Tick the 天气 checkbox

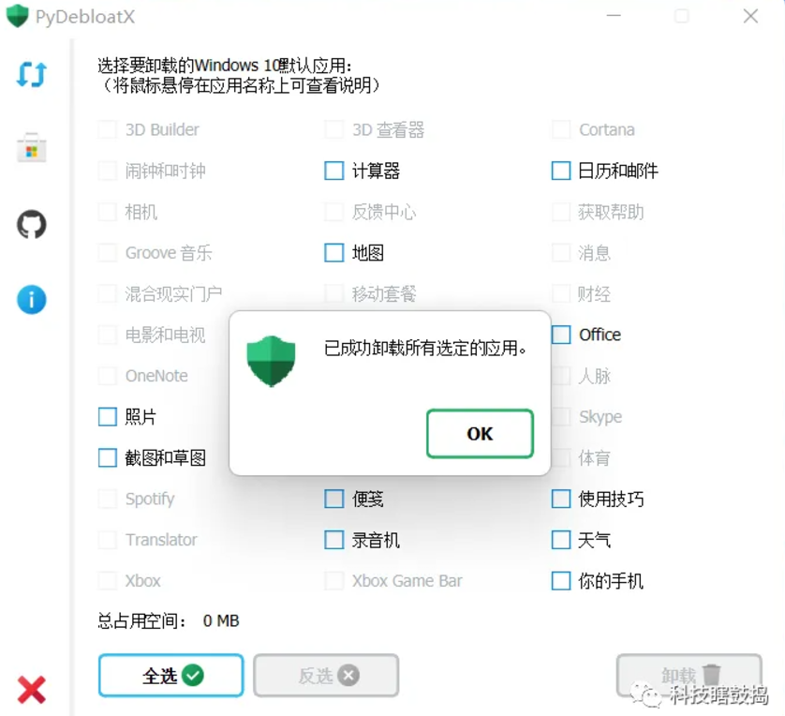(561, 540)
